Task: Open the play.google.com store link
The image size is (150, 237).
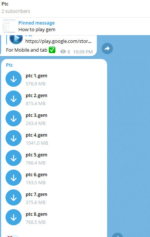Action: [58, 41]
